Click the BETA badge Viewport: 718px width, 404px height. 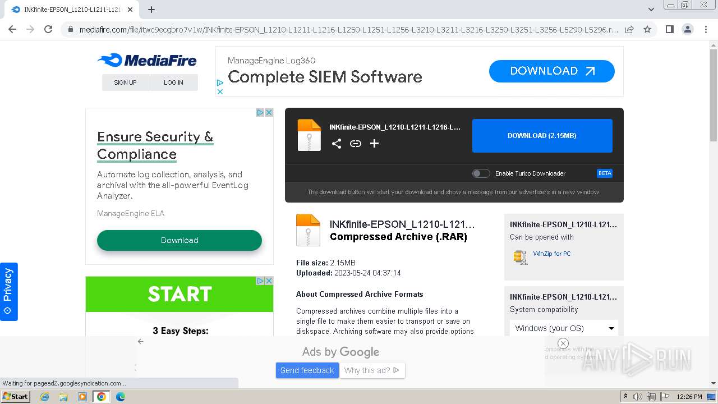tap(605, 173)
